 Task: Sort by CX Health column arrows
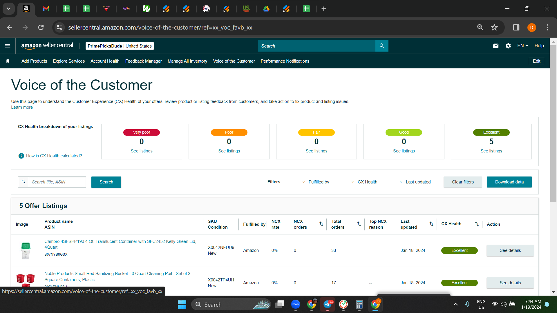[x=477, y=224]
